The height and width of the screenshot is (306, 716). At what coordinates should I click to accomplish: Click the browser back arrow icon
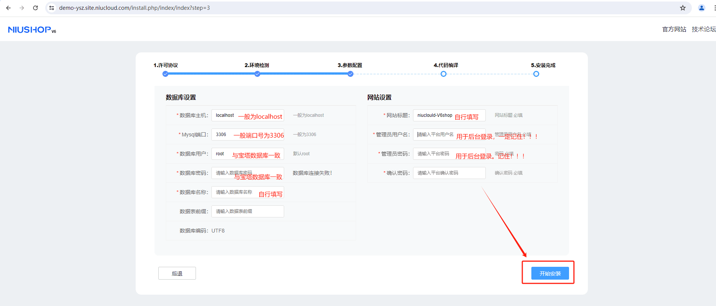click(x=8, y=8)
